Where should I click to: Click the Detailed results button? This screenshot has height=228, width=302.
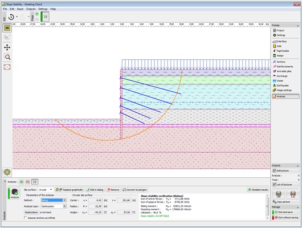click(258, 190)
